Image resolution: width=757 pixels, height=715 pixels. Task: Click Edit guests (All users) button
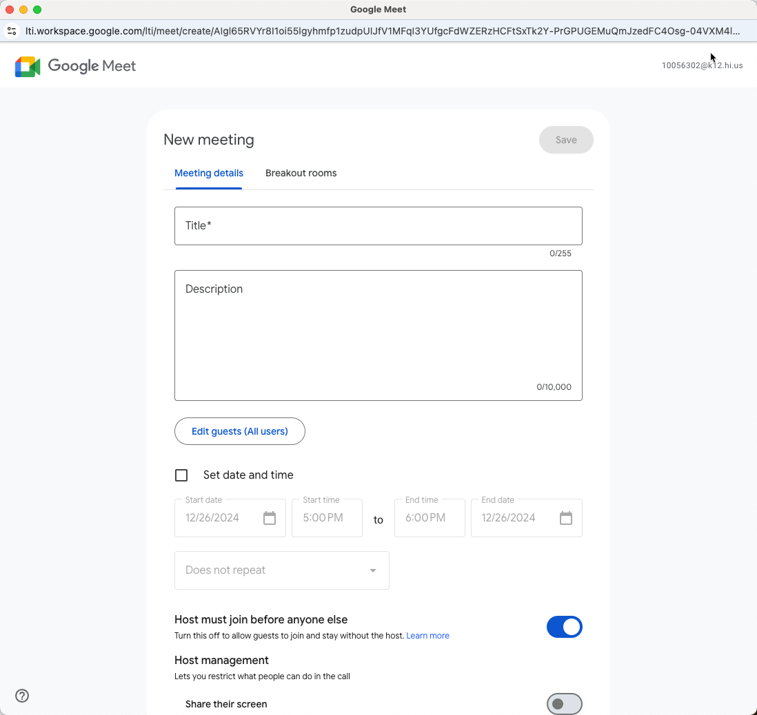point(240,431)
